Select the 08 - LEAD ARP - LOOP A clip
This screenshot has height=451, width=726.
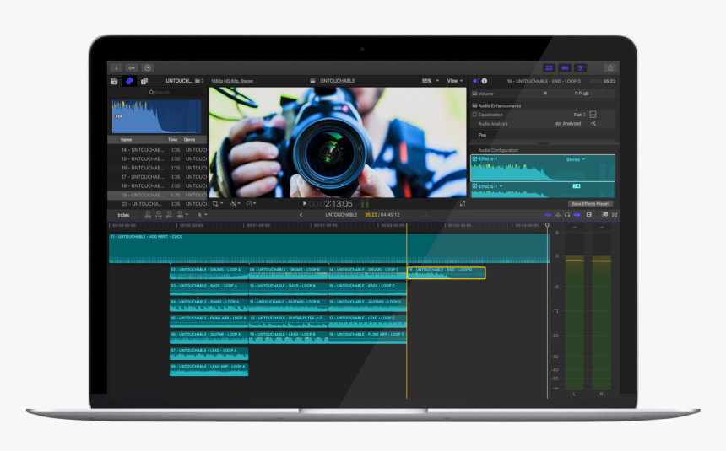[x=209, y=369]
